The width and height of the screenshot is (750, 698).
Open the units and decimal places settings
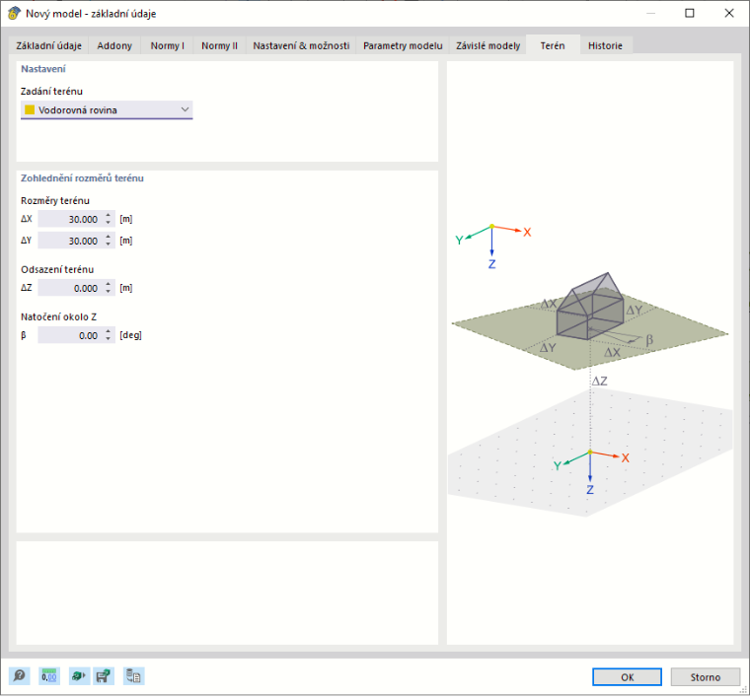tap(48, 676)
